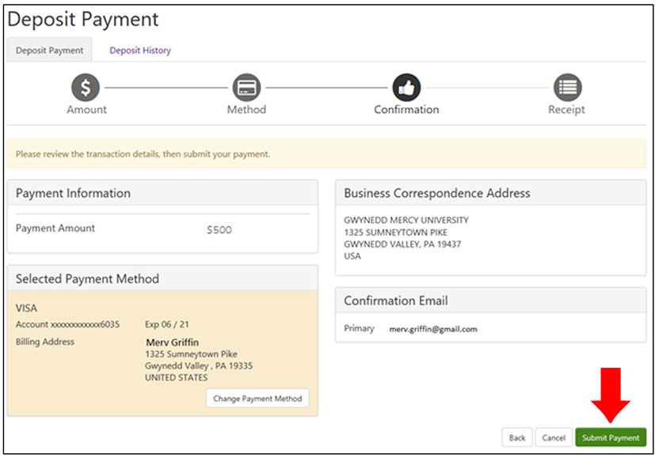The width and height of the screenshot is (655, 458).
Task: Click the thumbs-up Confirmation step icon
Action: 406,88
